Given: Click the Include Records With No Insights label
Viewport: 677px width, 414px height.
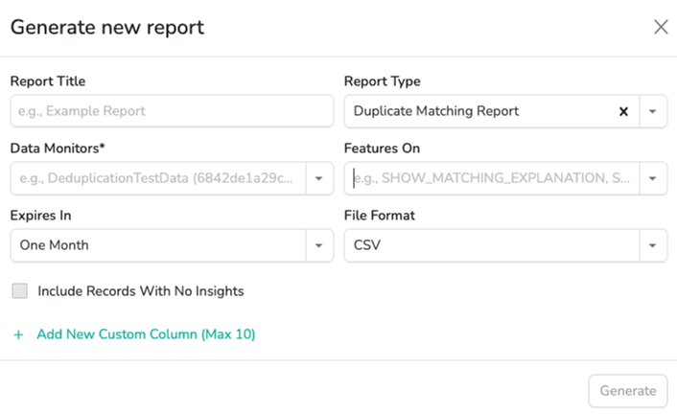Looking at the screenshot, I should pos(141,290).
